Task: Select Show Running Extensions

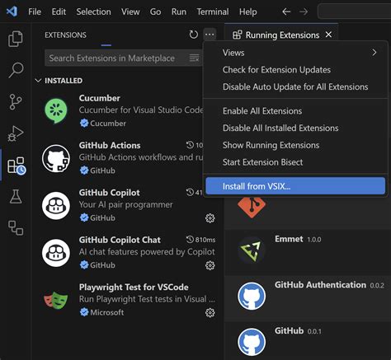Action: 295,145
